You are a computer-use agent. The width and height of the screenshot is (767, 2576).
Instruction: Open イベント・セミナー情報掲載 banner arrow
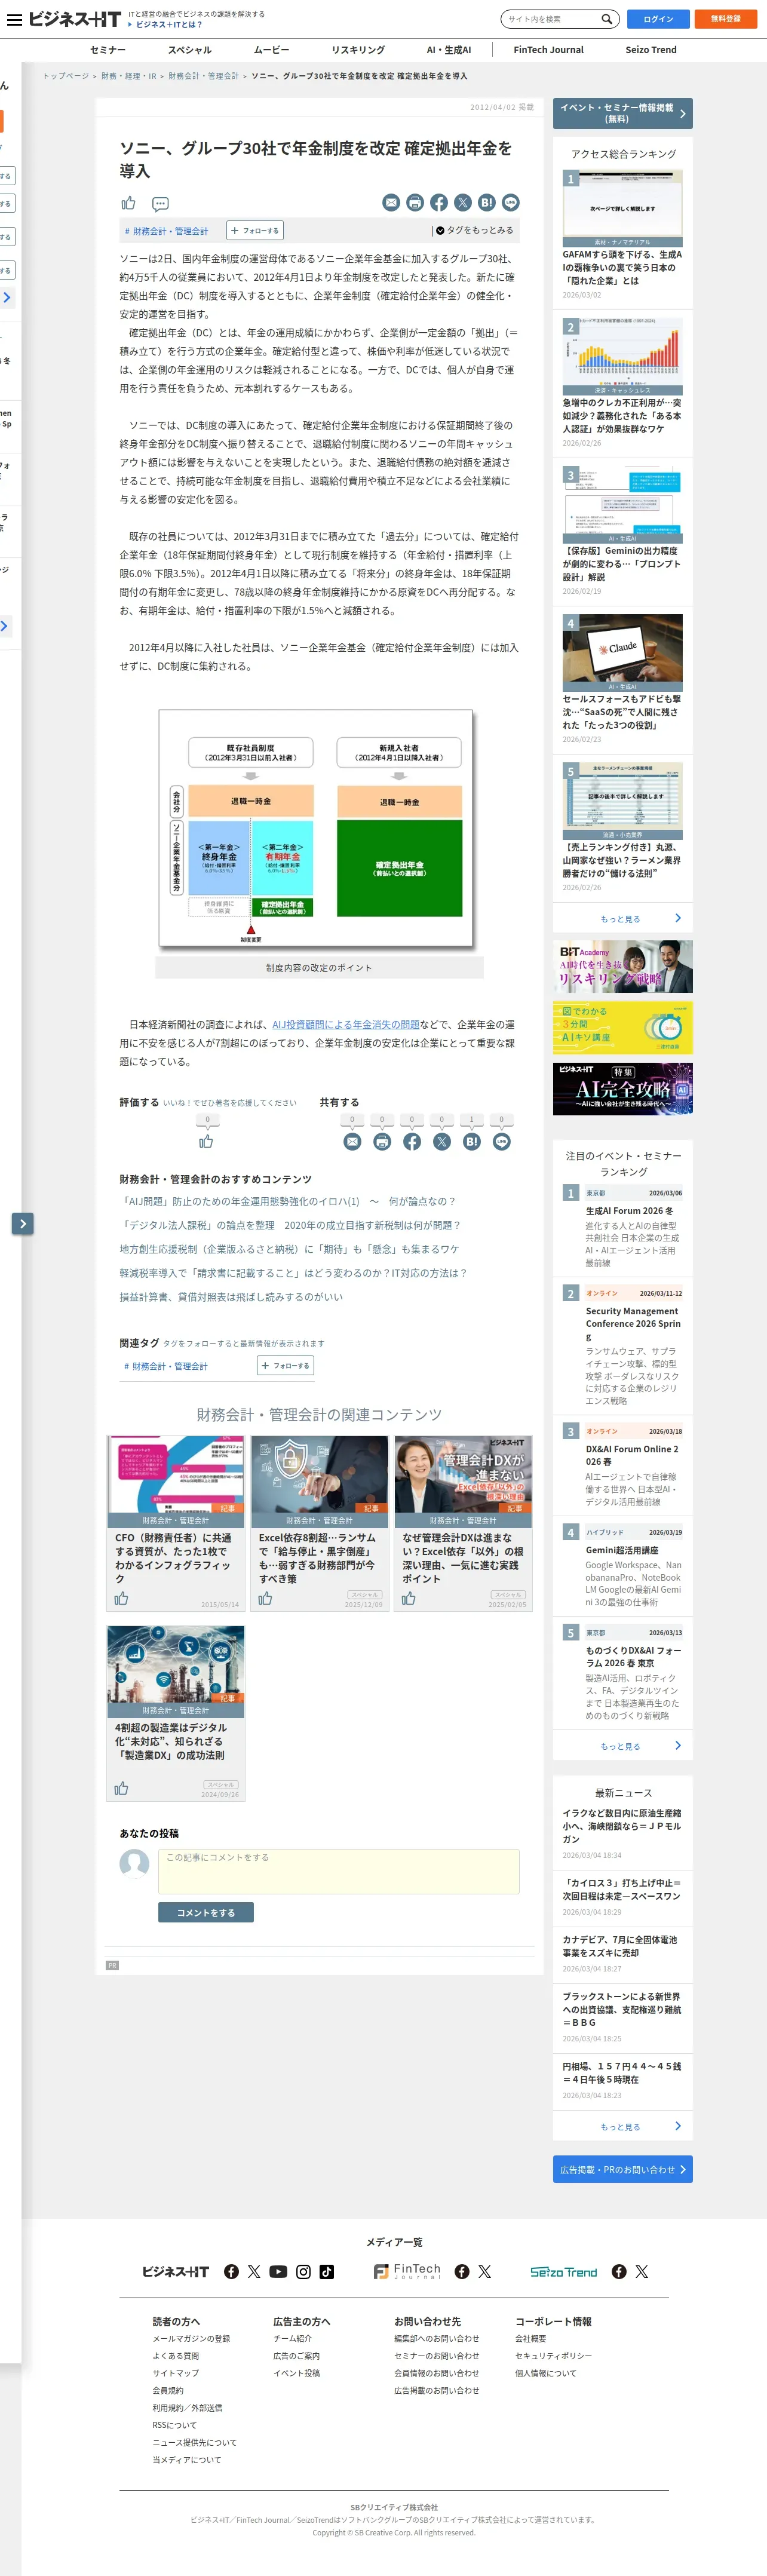coord(683,113)
